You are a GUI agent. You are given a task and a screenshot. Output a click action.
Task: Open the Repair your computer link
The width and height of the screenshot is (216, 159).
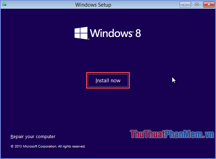[33, 137]
